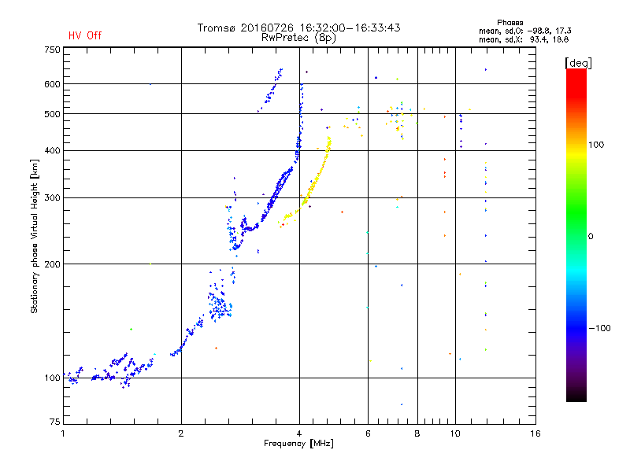
Task: Click the y-axis tick label '100'
Action: 52,378
